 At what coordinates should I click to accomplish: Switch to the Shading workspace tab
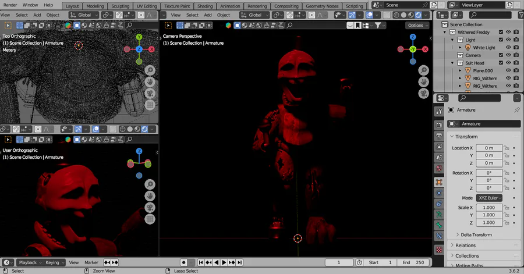click(205, 6)
